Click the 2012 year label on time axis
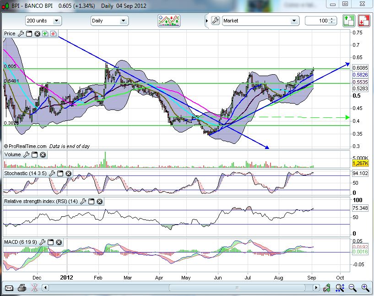This screenshot has width=374, height=296. coord(66,278)
